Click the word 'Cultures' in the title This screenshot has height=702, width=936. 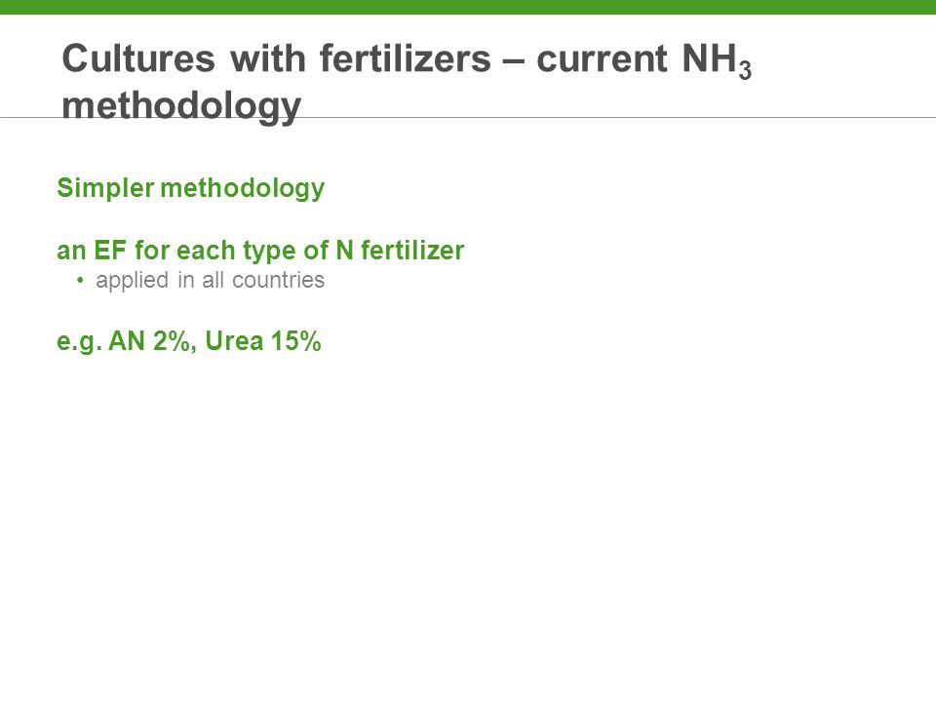tap(138, 58)
